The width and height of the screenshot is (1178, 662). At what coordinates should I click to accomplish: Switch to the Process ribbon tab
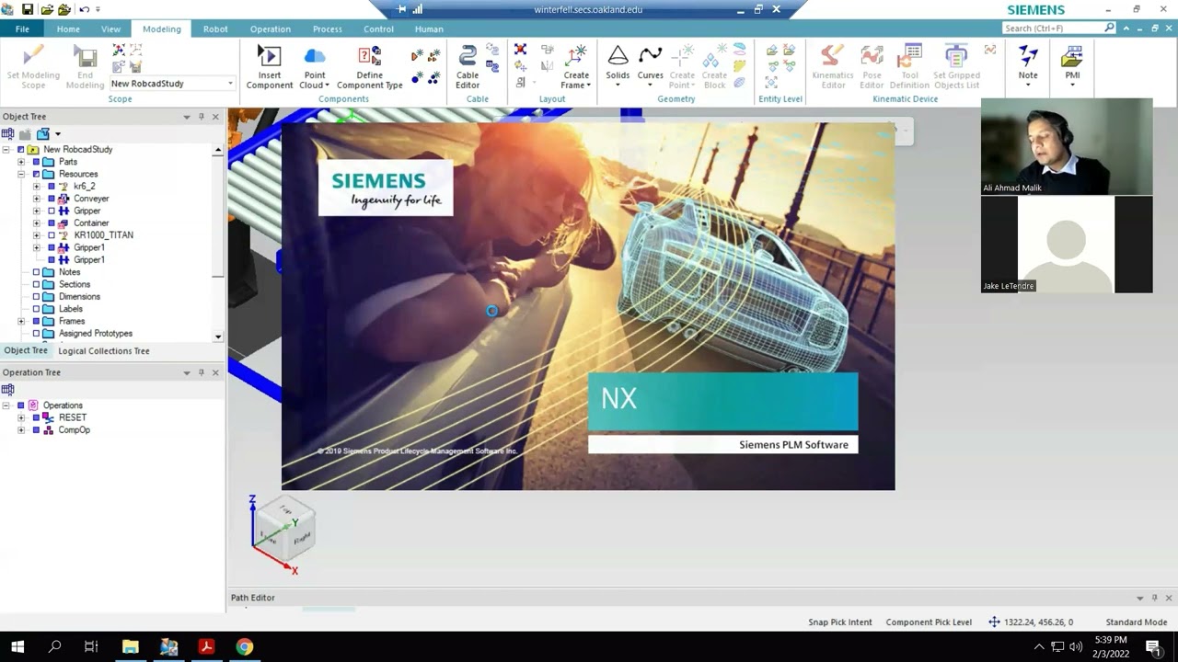[x=327, y=29]
